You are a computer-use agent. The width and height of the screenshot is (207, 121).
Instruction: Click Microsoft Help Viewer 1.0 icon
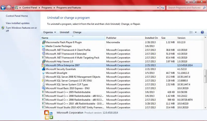43,61
